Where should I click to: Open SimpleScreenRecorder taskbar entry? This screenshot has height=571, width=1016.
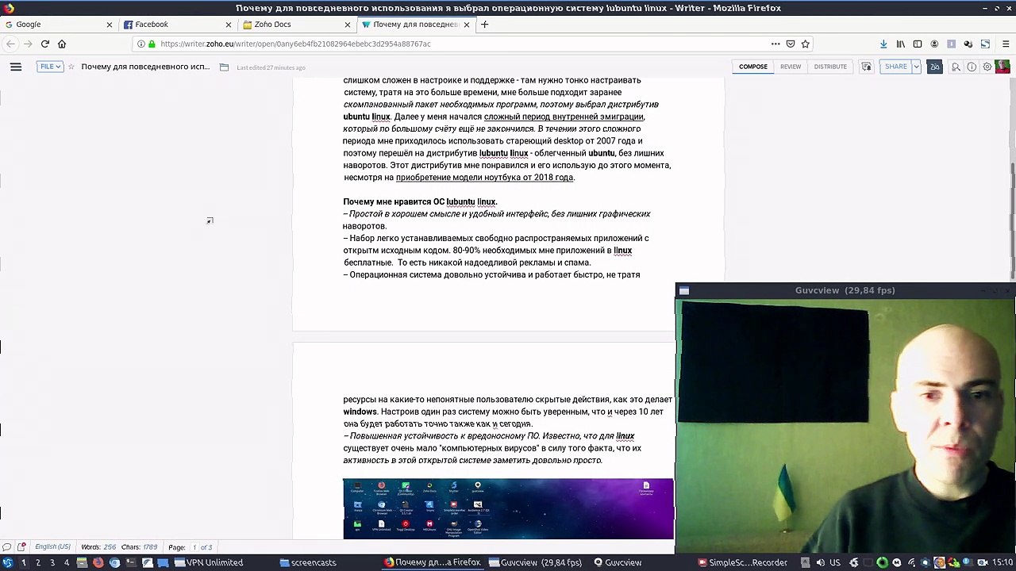tap(743, 562)
